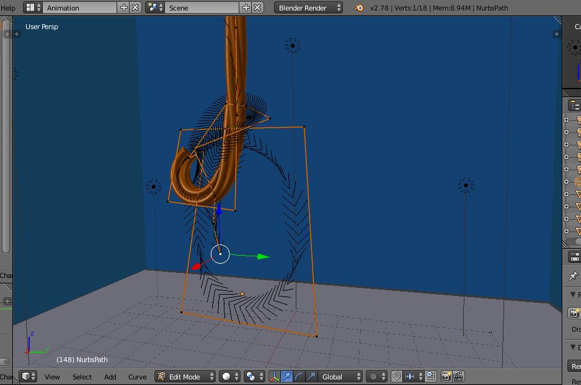Open the View menu in 3D viewport header
Viewport: 581px width, 385px height.
[52, 377]
